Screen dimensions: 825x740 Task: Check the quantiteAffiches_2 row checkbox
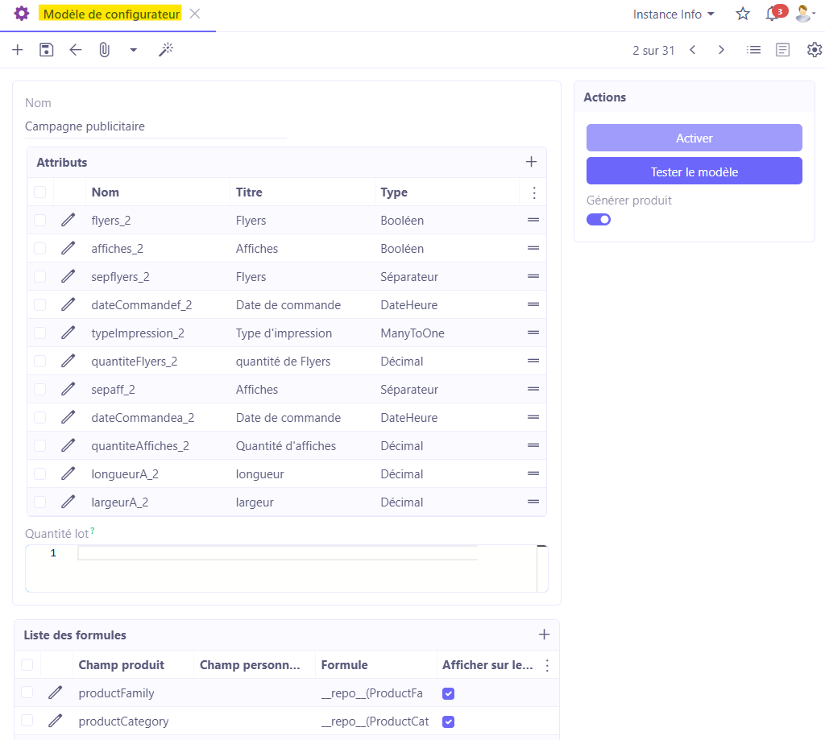pyautogui.click(x=40, y=445)
